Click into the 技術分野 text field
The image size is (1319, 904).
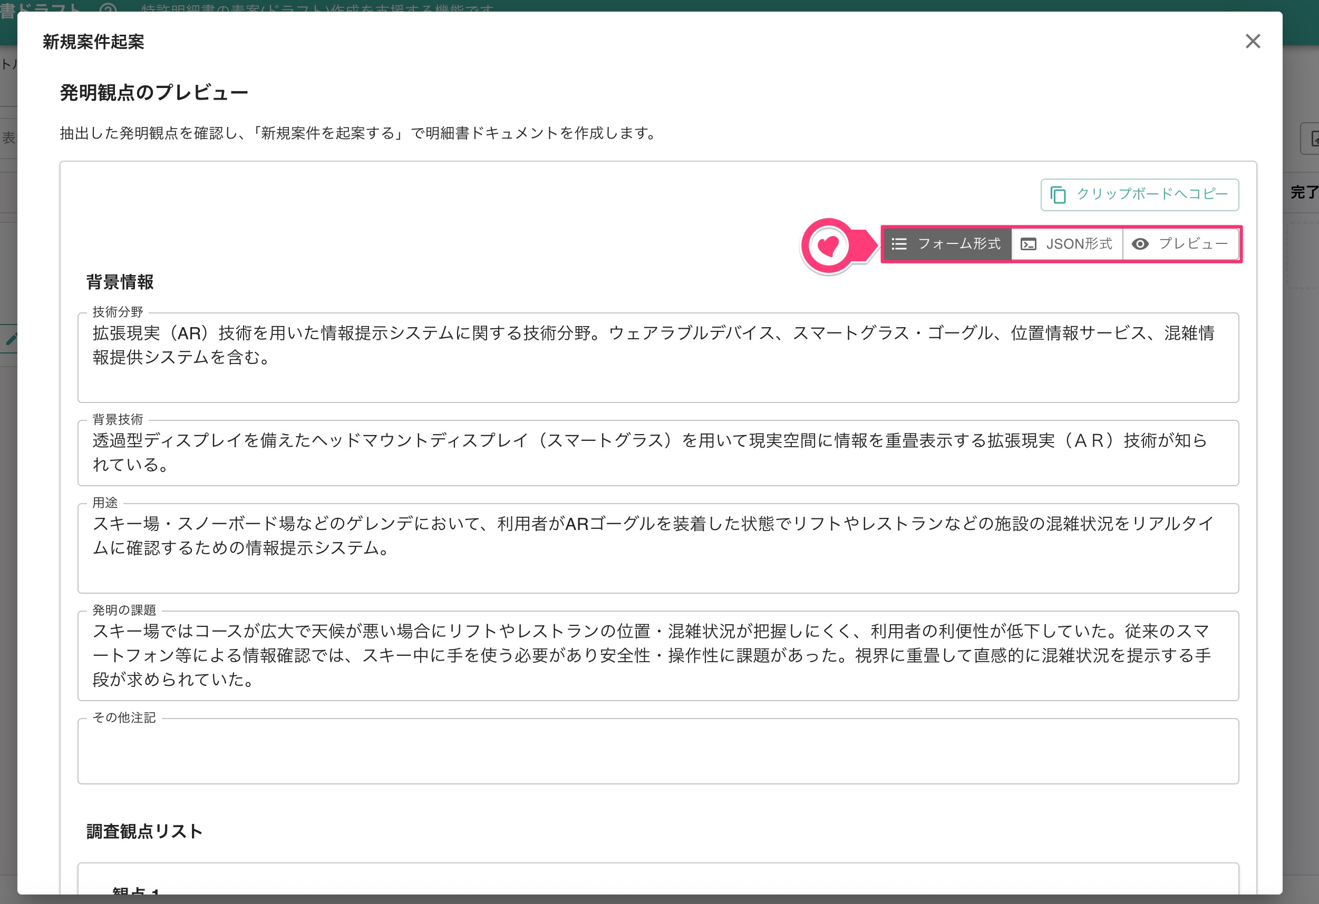[658, 357]
